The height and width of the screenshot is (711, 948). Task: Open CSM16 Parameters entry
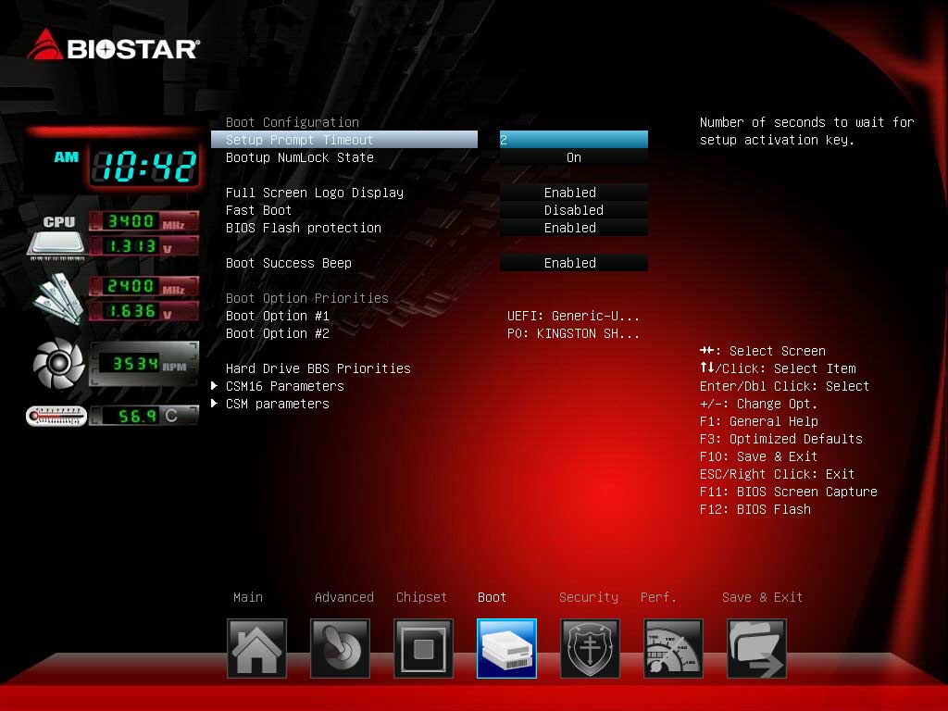point(285,386)
